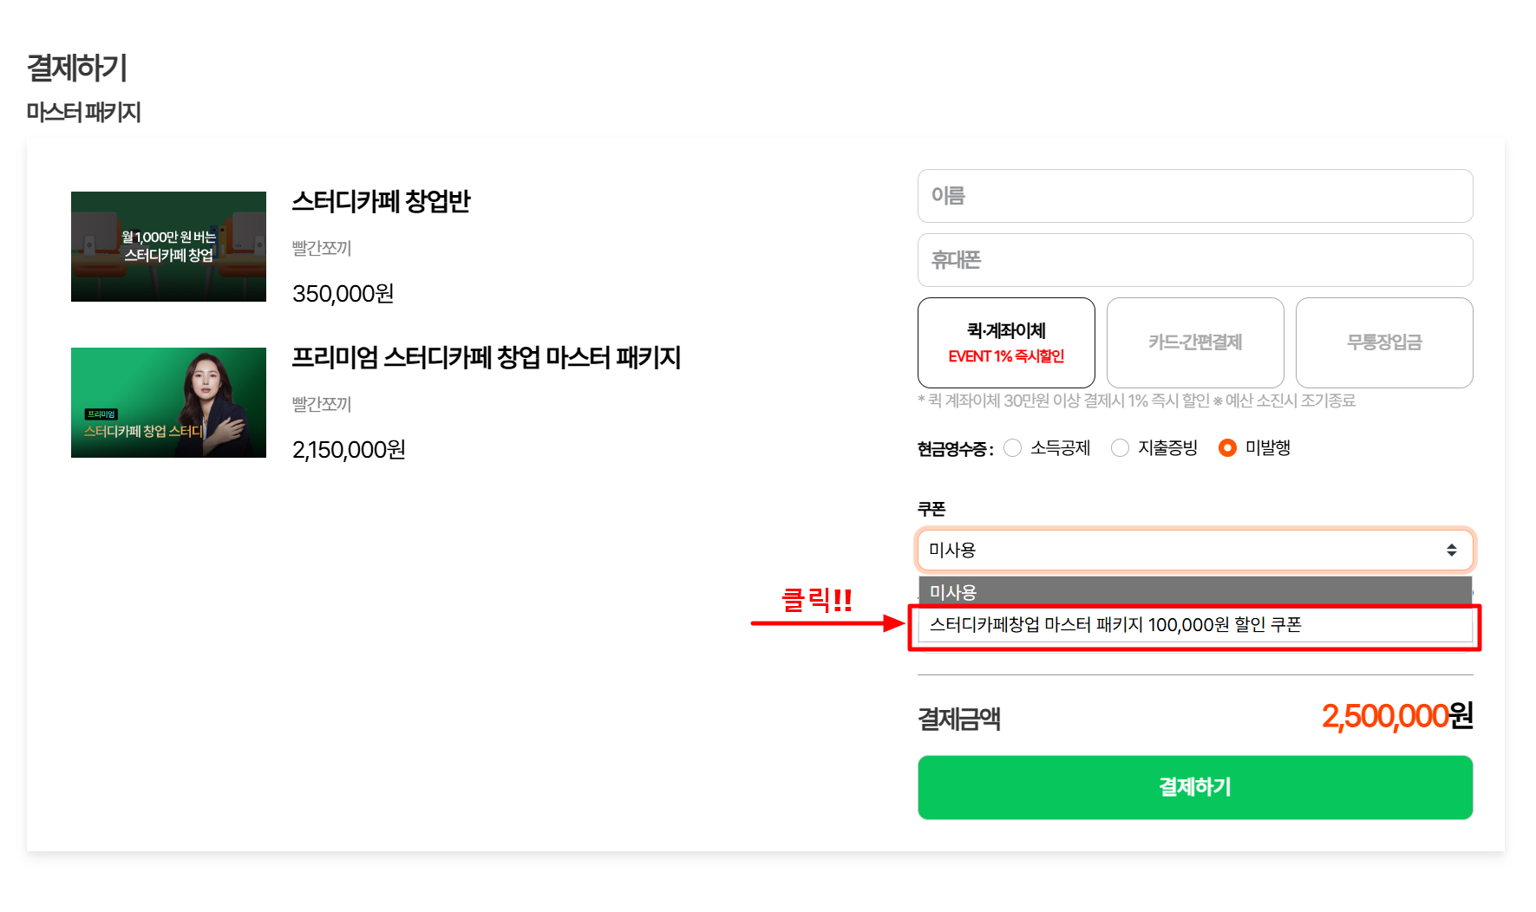1536x912 pixels.
Task: Click 빨간쪼끼 instructor name under 창업반
Action: coord(322,248)
